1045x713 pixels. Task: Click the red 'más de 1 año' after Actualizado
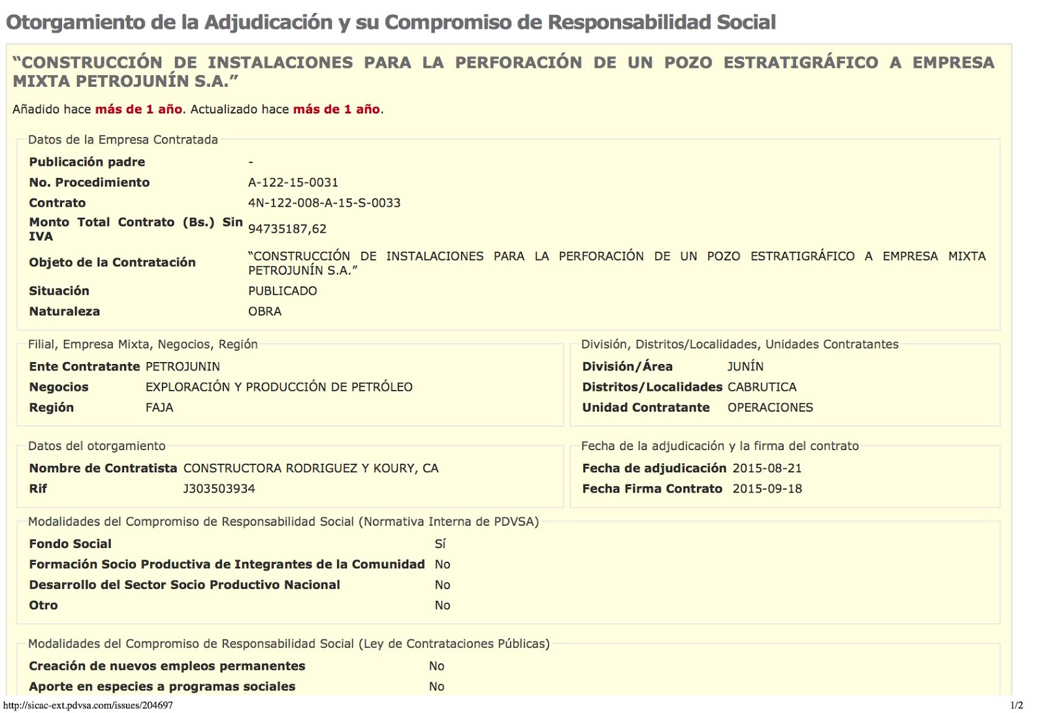click(336, 110)
